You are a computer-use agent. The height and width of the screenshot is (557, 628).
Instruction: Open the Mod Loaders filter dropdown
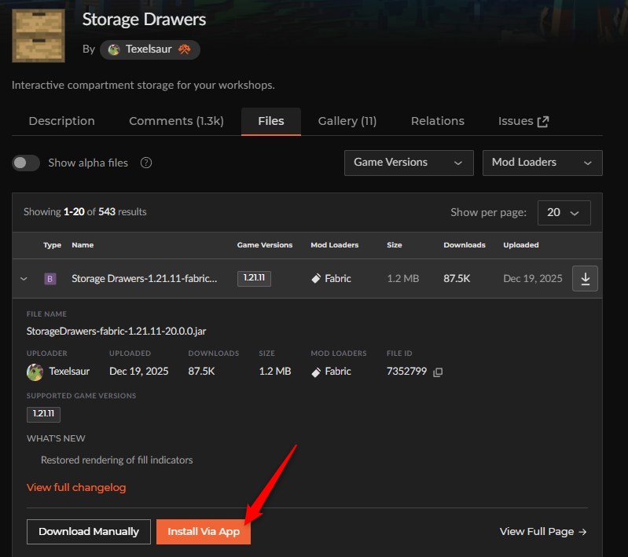[x=542, y=163]
